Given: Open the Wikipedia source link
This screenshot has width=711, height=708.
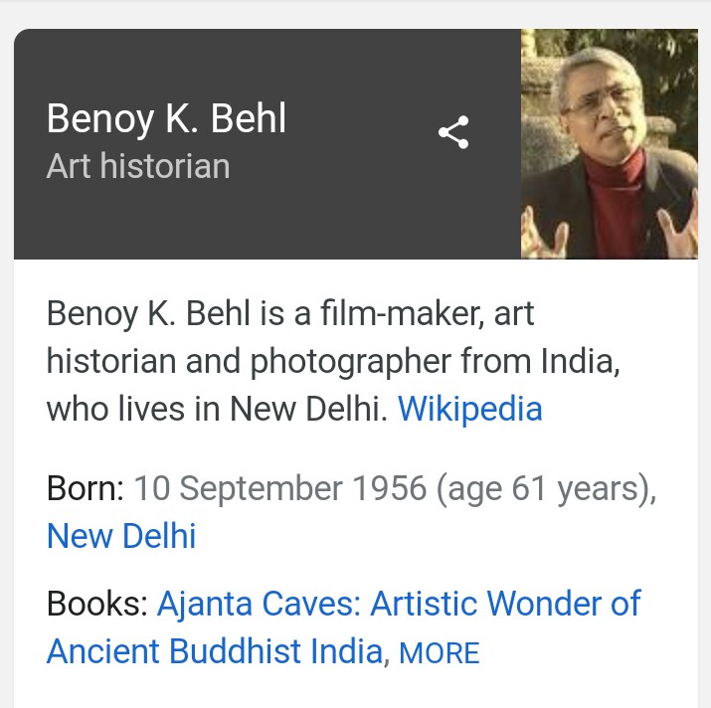Looking at the screenshot, I should pos(469,409).
